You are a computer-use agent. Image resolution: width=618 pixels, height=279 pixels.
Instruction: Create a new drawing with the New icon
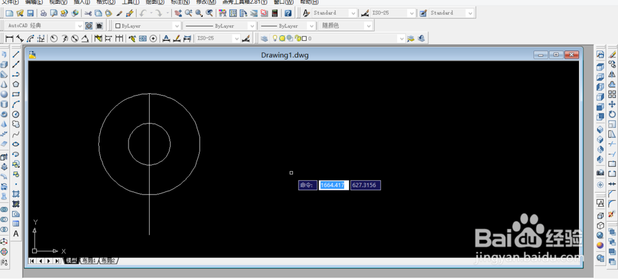click(x=9, y=13)
